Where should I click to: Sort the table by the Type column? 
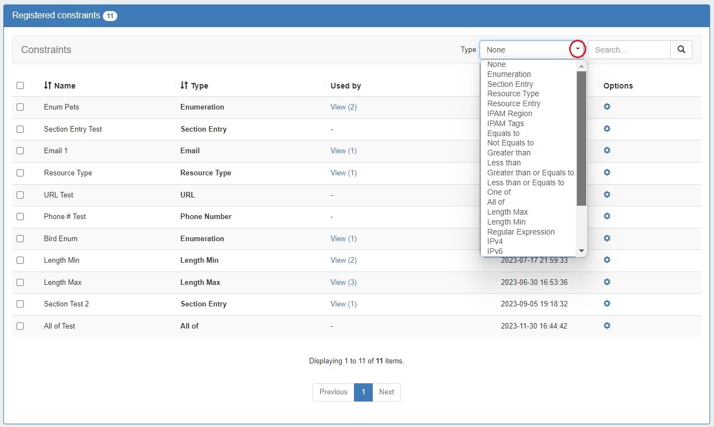coord(194,86)
